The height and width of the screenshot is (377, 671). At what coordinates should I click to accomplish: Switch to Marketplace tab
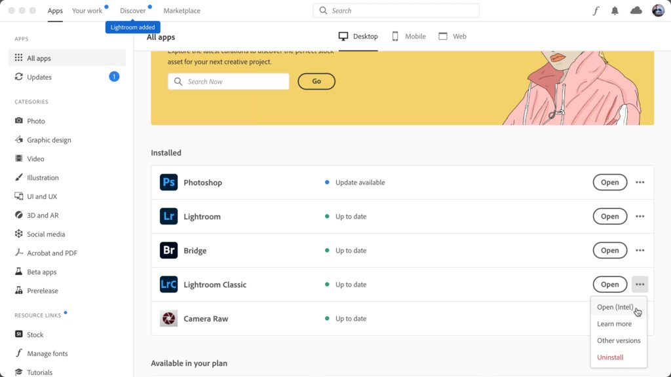tap(182, 10)
